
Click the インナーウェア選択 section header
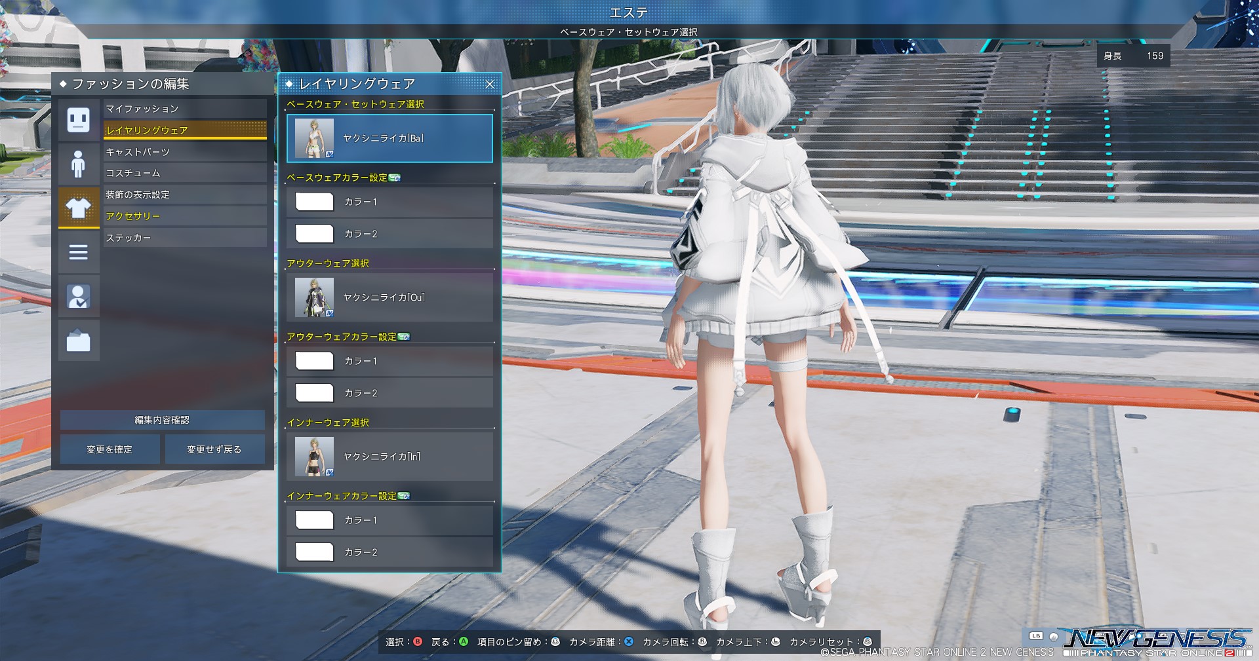coord(328,423)
